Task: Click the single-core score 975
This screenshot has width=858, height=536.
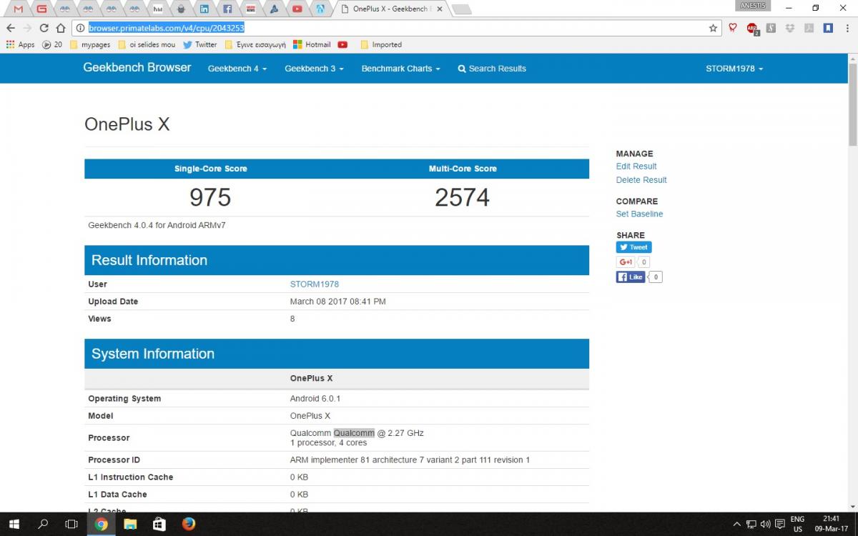Action: 210,197
